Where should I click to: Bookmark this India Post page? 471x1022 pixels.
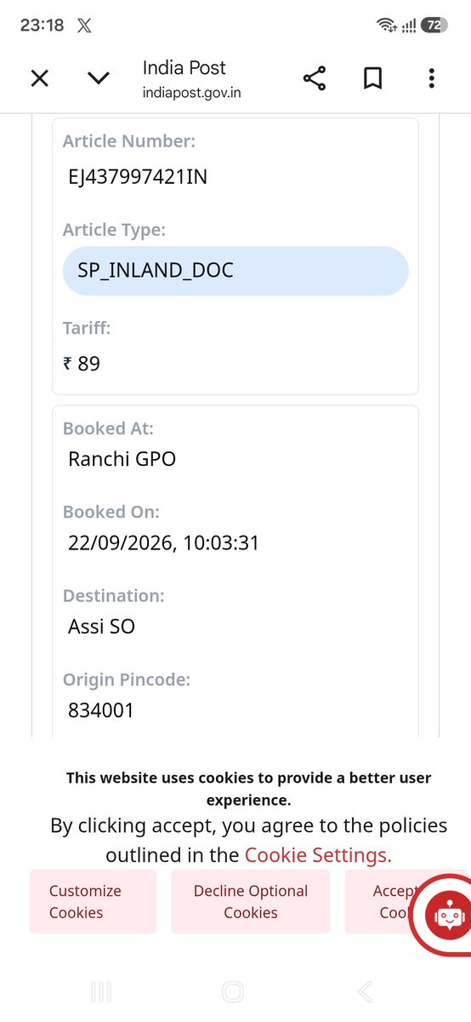click(372, 78)
